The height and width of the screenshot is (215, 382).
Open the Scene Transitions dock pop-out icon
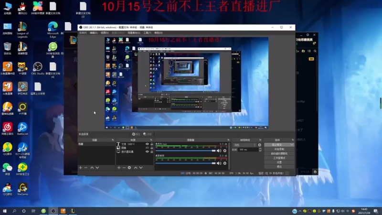click(x=260, y=140)
